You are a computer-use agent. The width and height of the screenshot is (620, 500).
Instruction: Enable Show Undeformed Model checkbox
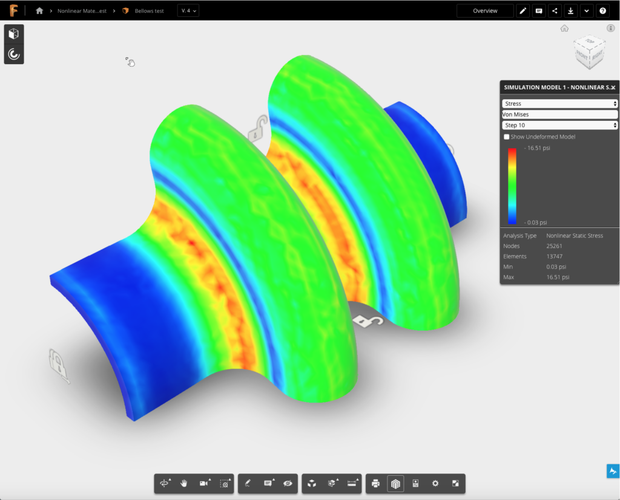tap(507, 137)
